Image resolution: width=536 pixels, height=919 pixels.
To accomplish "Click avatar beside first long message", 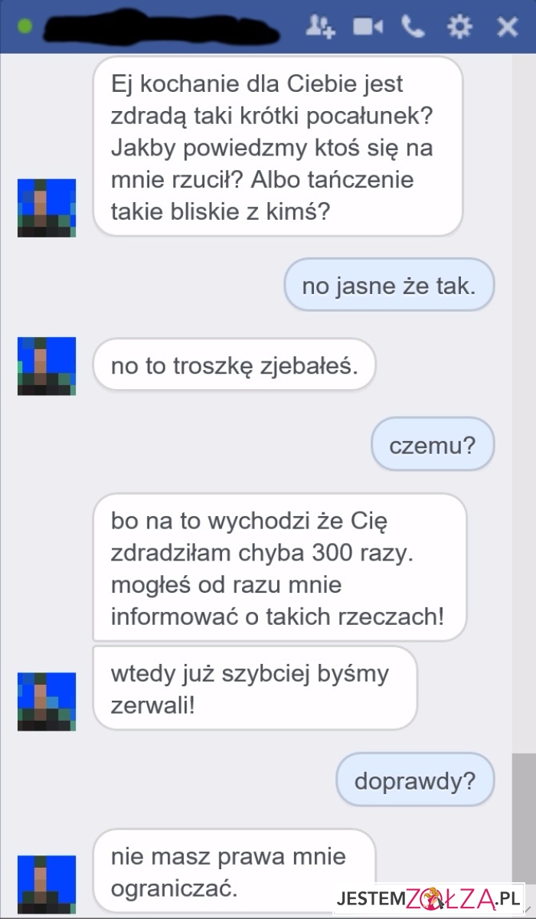I will pyautogui.click(x=47, y=208).
